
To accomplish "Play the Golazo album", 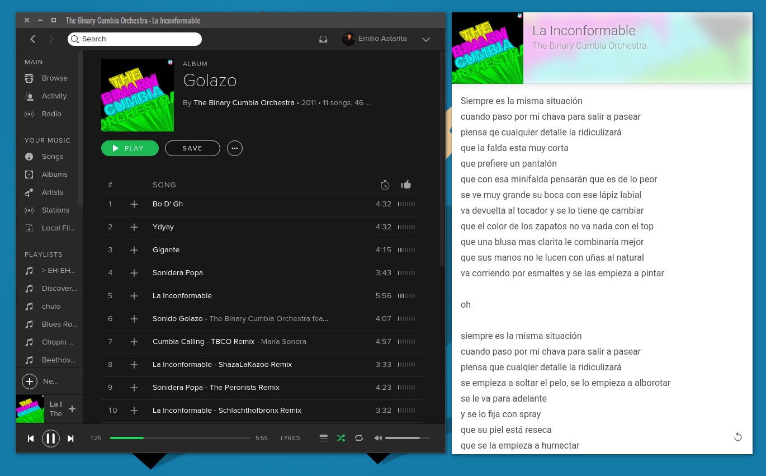I will pos(130,148).
